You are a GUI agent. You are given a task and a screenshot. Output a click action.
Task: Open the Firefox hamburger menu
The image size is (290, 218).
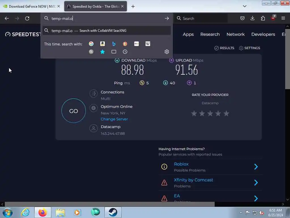283,18
